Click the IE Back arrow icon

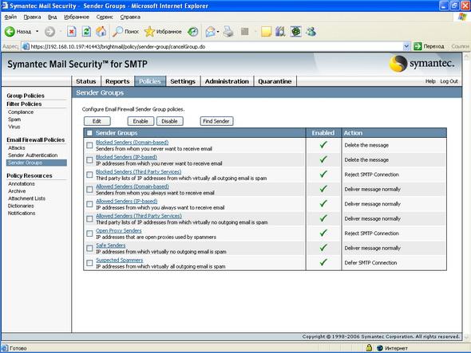(x=10, y=32)
